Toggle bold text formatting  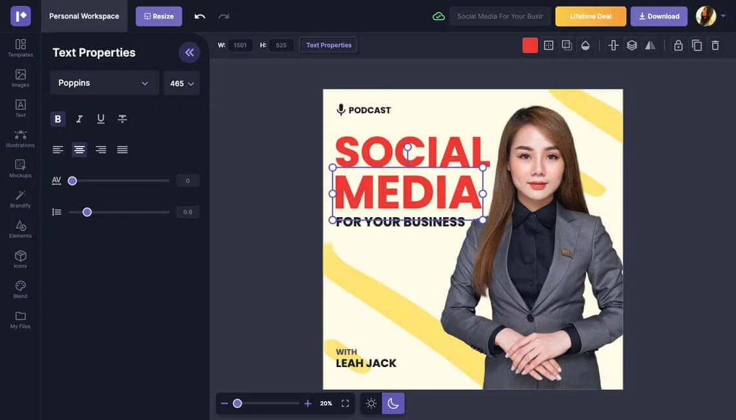click(57, 119)
